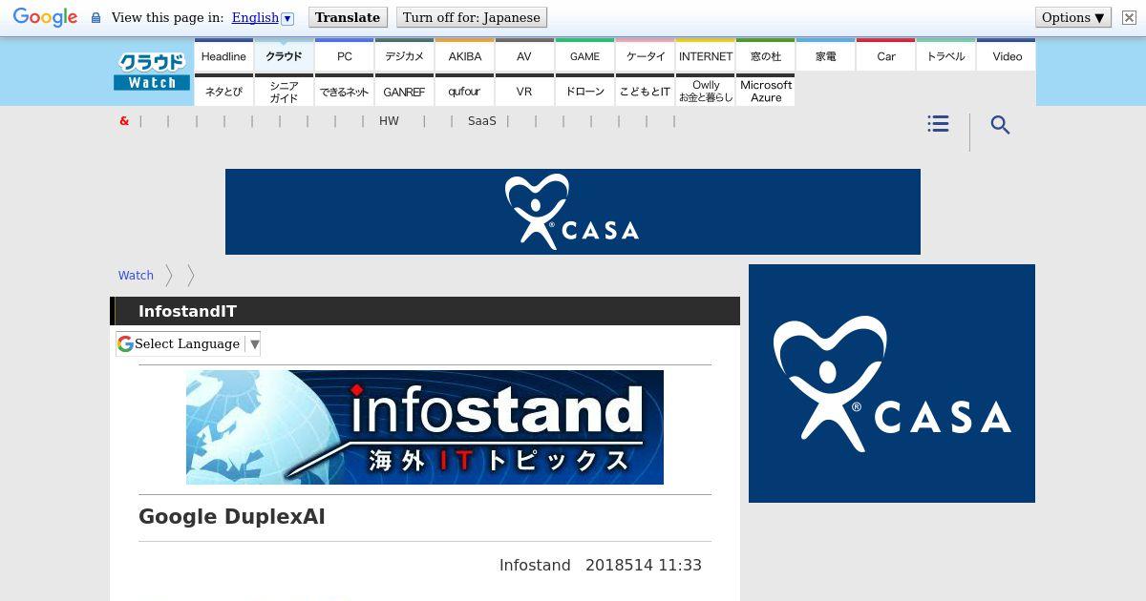Screen dimensions: 1146x601
Task: Click the Watch breadcrumb link
Action: coord(136,275)
